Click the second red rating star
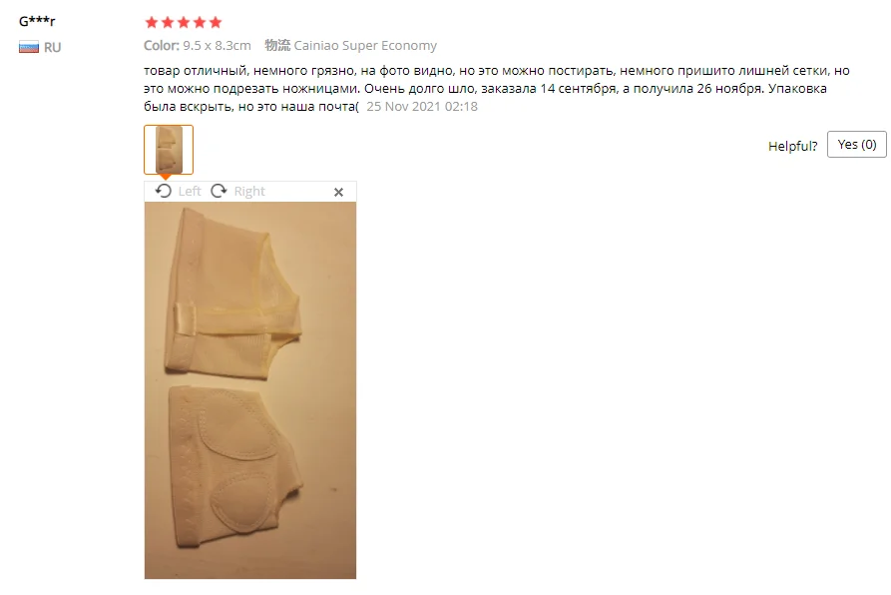The width and height of the screenshot is (891, 595). coord(167,22)
